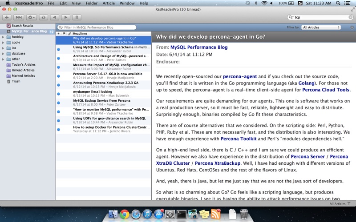Follow the percona-agent link in the article
The width and height of the screenshot is (356, 222).
pyautogui.click(x=240, y=76)
